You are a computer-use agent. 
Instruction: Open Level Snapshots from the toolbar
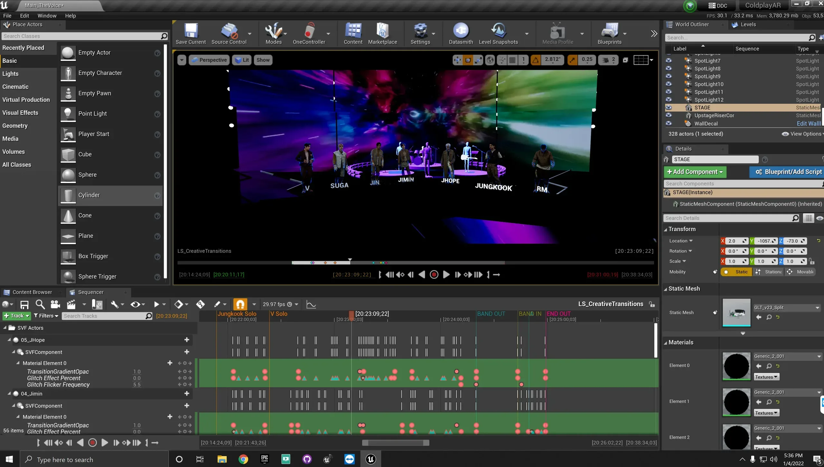coord(498,33)
